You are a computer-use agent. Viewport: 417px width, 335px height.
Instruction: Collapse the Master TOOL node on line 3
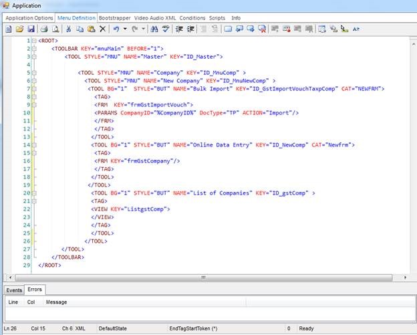(34, 57)
